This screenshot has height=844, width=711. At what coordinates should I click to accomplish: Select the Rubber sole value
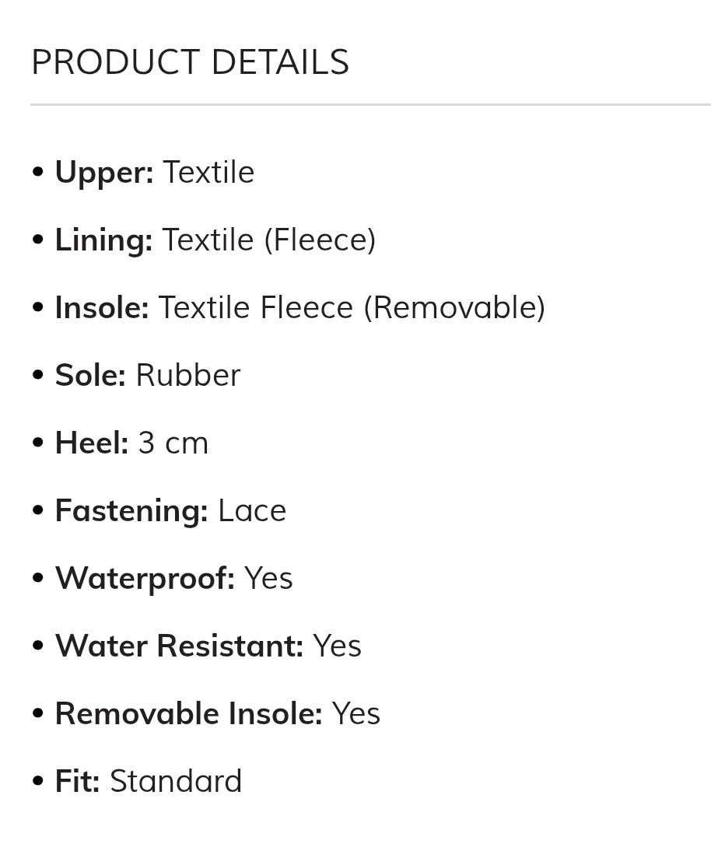pyautogui.click(x=188, y=376)
